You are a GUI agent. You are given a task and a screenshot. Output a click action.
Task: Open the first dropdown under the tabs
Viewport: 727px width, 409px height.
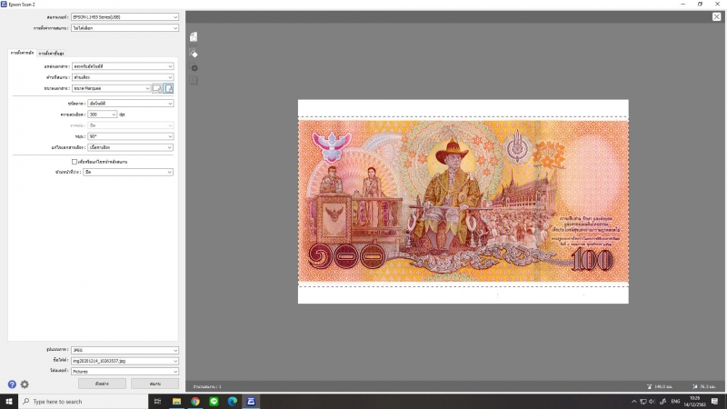123,66
